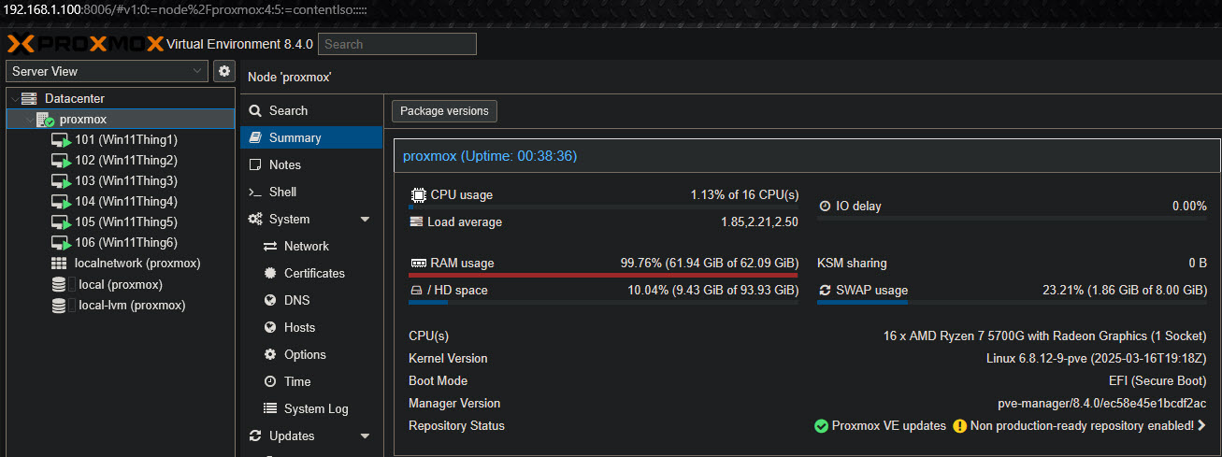
Task: Select the Summary menu item
Action: click(x=311, y=137)
